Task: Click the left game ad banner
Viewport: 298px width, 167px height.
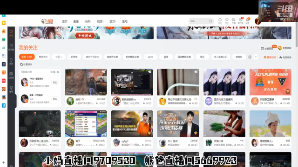Action: coord(86,33)
